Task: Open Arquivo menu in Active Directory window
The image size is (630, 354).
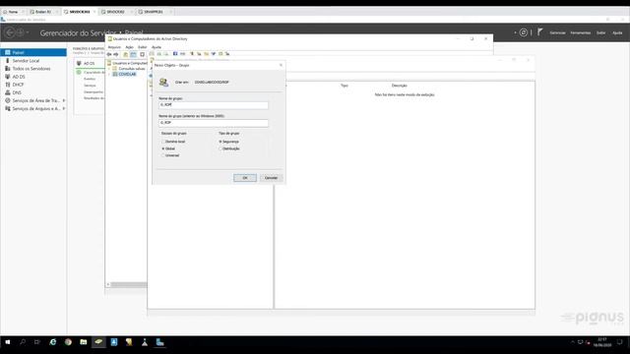Action: tap(114, 47)
